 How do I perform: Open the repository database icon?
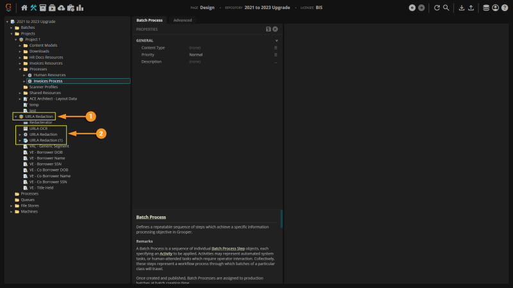pyautogui.click(x=486, y=8)
